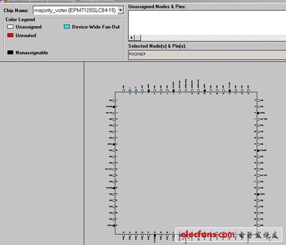286x245 pixels.
Task: Click the Device-Wide Fan-Out legend label
Action: (96, 27)
